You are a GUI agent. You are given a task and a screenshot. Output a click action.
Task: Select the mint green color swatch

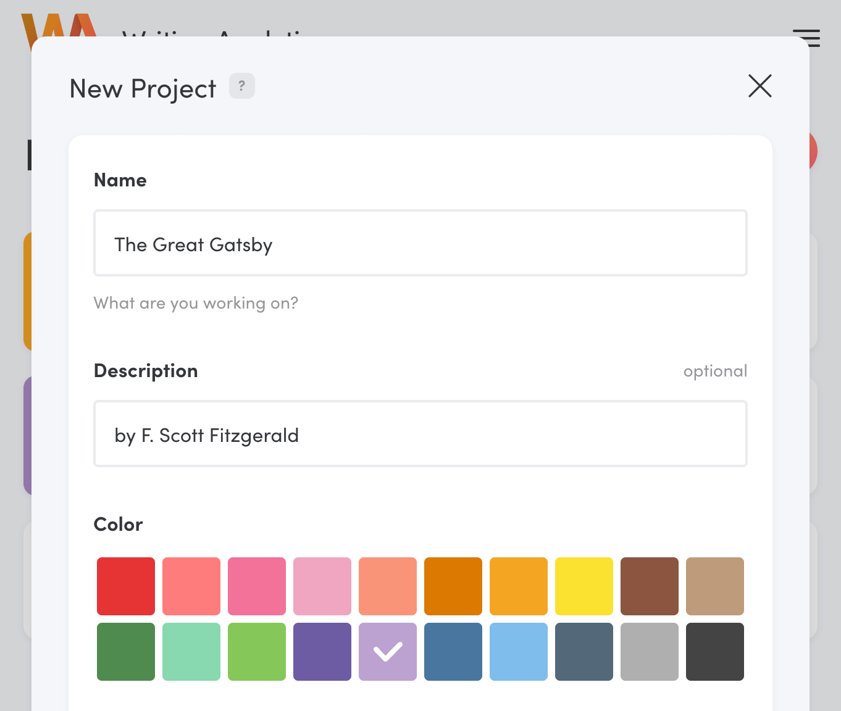tap(191, 652)
